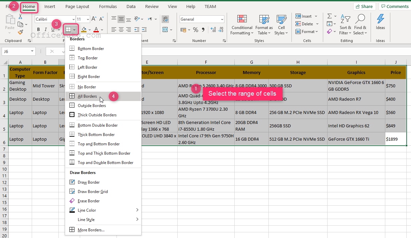Select the Format Painter brush
411x238 pixels.
coord(20,32)
